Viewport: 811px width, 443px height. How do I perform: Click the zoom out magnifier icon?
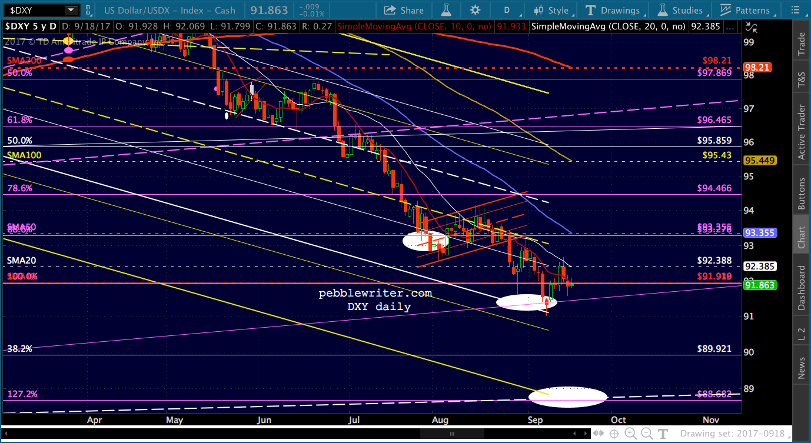[647, 434]
